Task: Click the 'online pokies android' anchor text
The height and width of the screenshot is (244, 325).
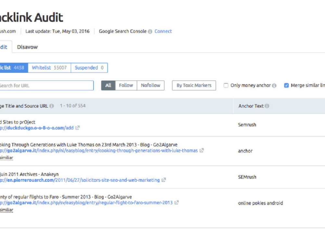Action: (260, 203)
